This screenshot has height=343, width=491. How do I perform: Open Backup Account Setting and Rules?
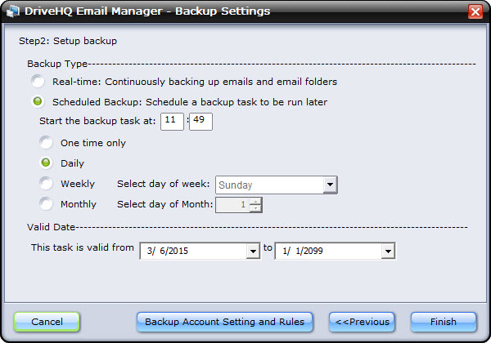point(224,322)
